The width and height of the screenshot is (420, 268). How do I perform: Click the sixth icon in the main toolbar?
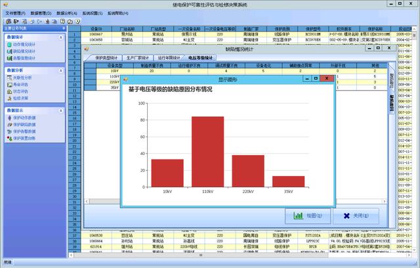[x=47, y=22]
